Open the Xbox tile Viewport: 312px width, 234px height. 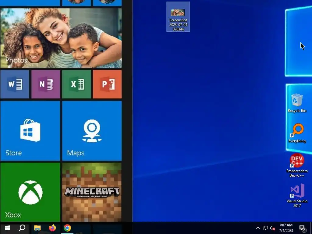[30, 192]
